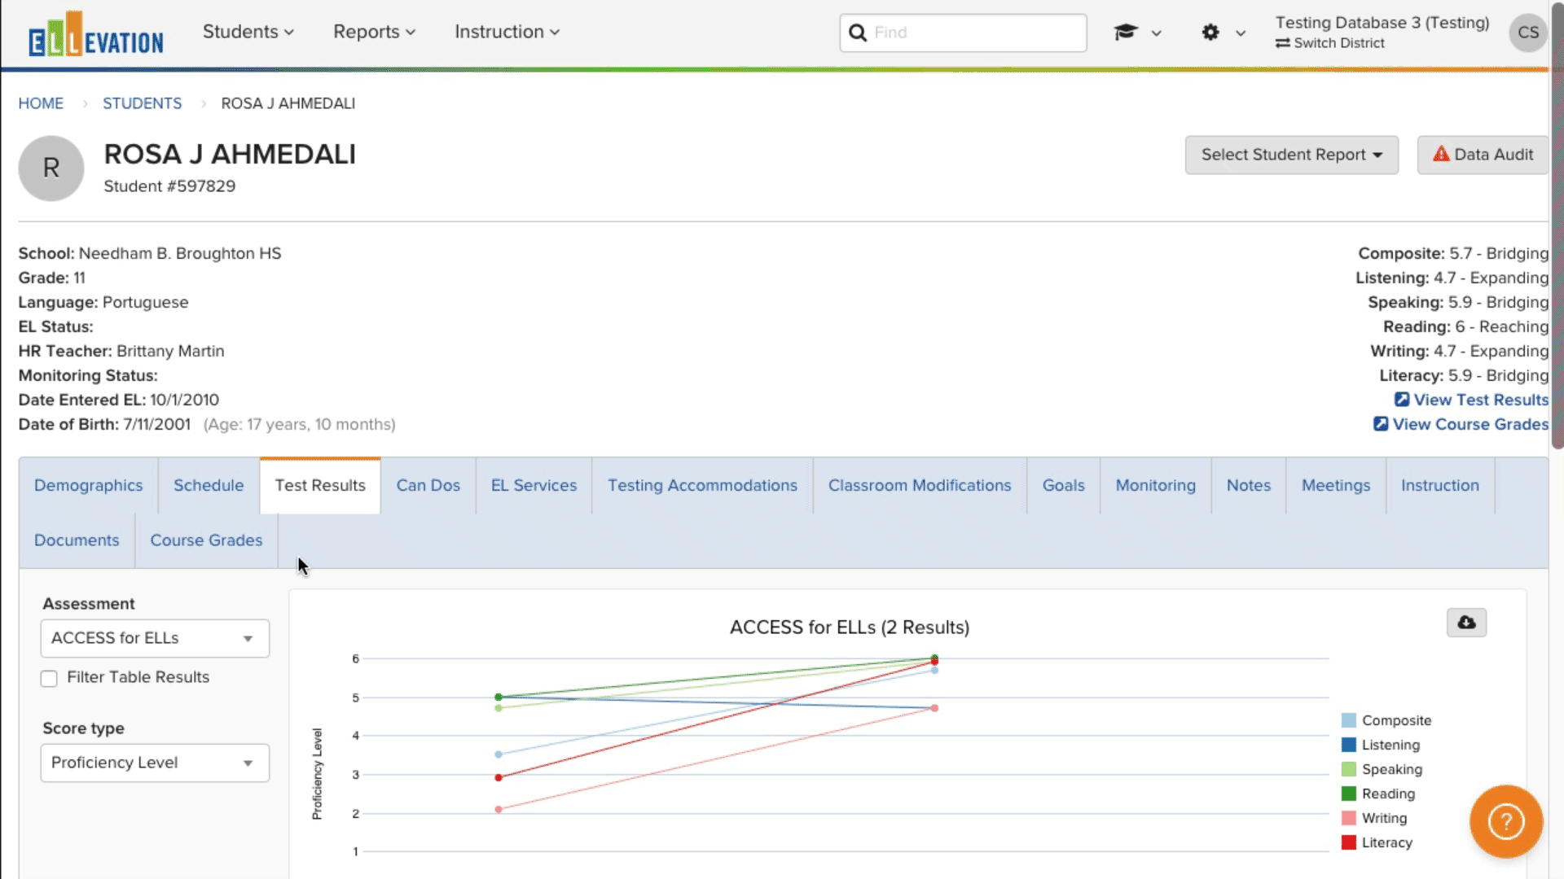The height and width of the screenshot is (879, 1564).
Task: Click the Composite data point near 3.5
Action: point(499,754)
